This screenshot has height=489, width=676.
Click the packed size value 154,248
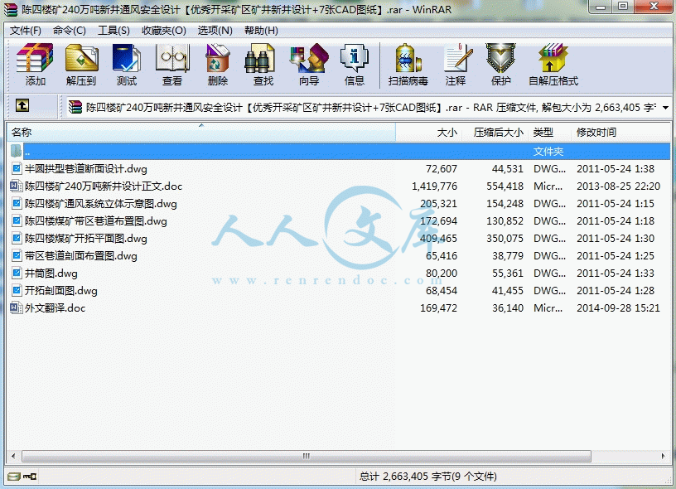(505, 204)
